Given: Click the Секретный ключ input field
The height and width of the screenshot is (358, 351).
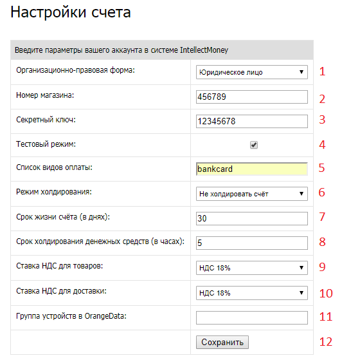Looking at the screenshot, I should coord(251,121).
